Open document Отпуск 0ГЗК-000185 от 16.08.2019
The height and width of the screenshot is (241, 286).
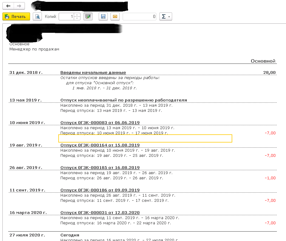point(100,167)
